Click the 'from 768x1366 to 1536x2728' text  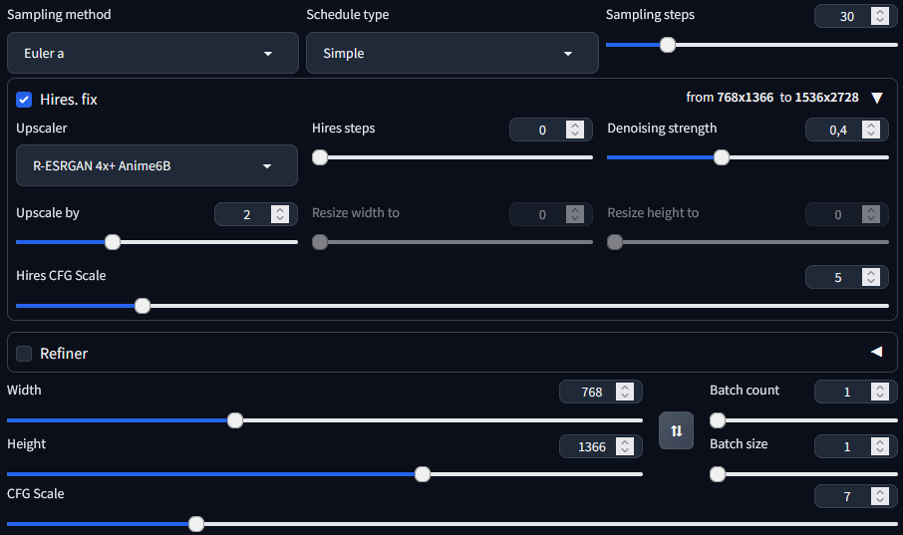click(x=772, y=98)
